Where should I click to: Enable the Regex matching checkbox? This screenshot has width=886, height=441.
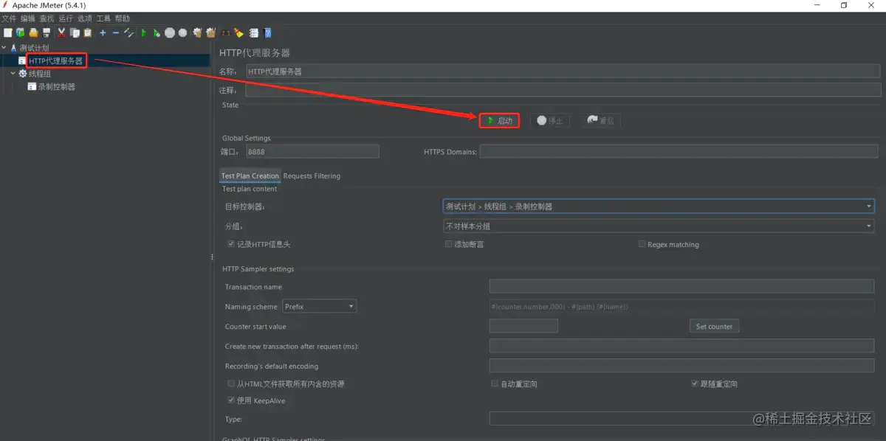pos(642,244)
